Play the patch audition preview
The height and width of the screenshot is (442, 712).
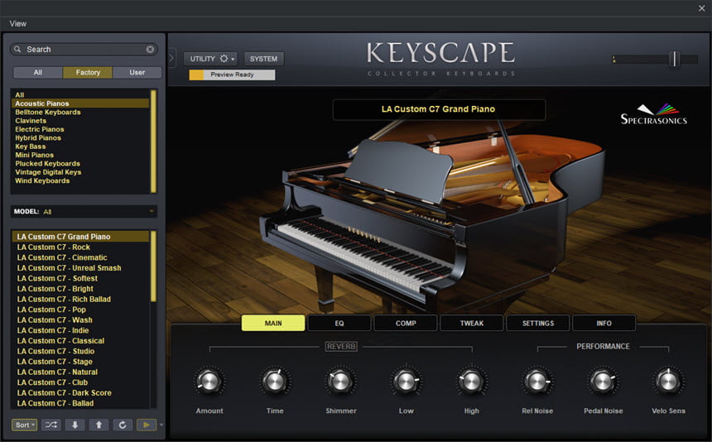click(x=147, y=425)
